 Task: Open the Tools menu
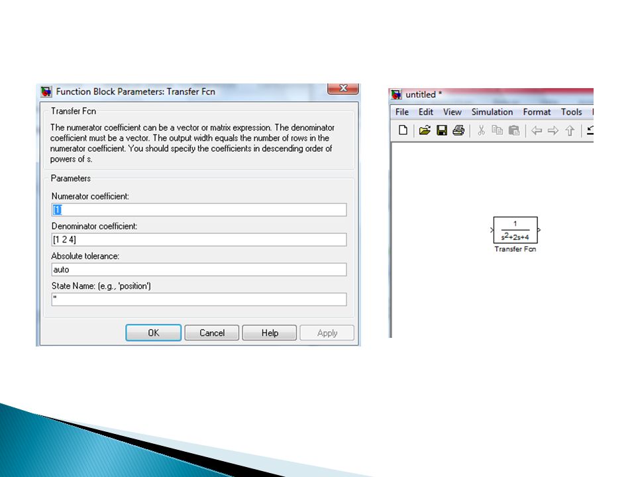(571, 112)
